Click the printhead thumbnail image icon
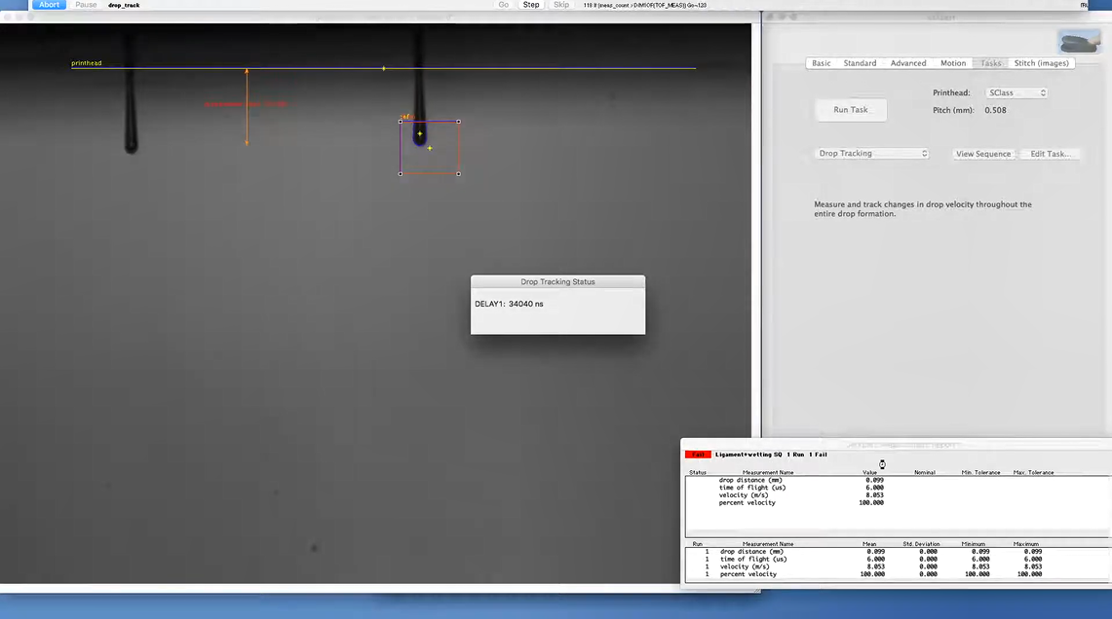 (x=1079, y=42)
